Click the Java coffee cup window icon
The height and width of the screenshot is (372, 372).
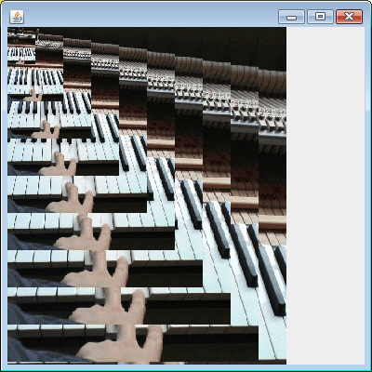17,17
